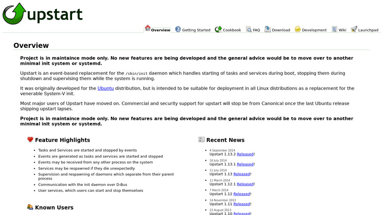
Task: Click the FAQ magnifier page icon
Action: (x=248, y=29)
